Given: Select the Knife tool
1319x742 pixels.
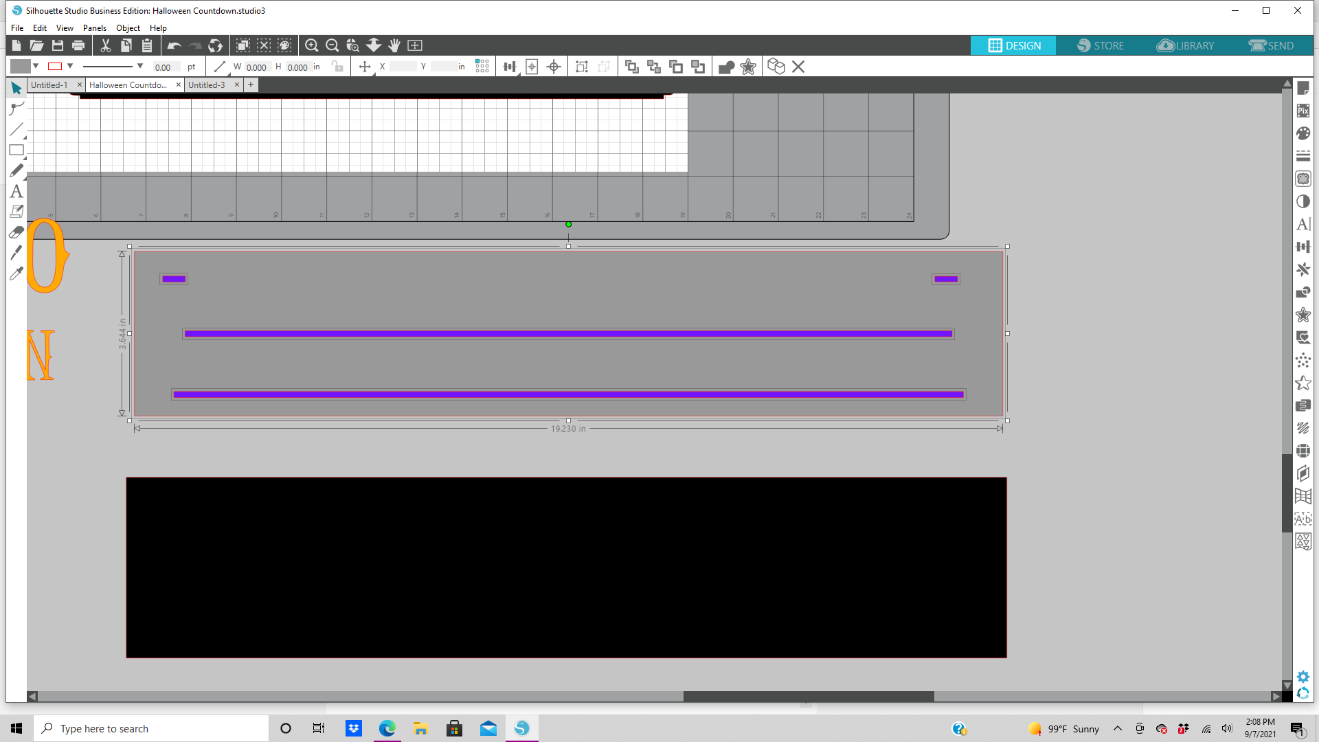Looking at the screenshot, I should (x=16, y=253).
